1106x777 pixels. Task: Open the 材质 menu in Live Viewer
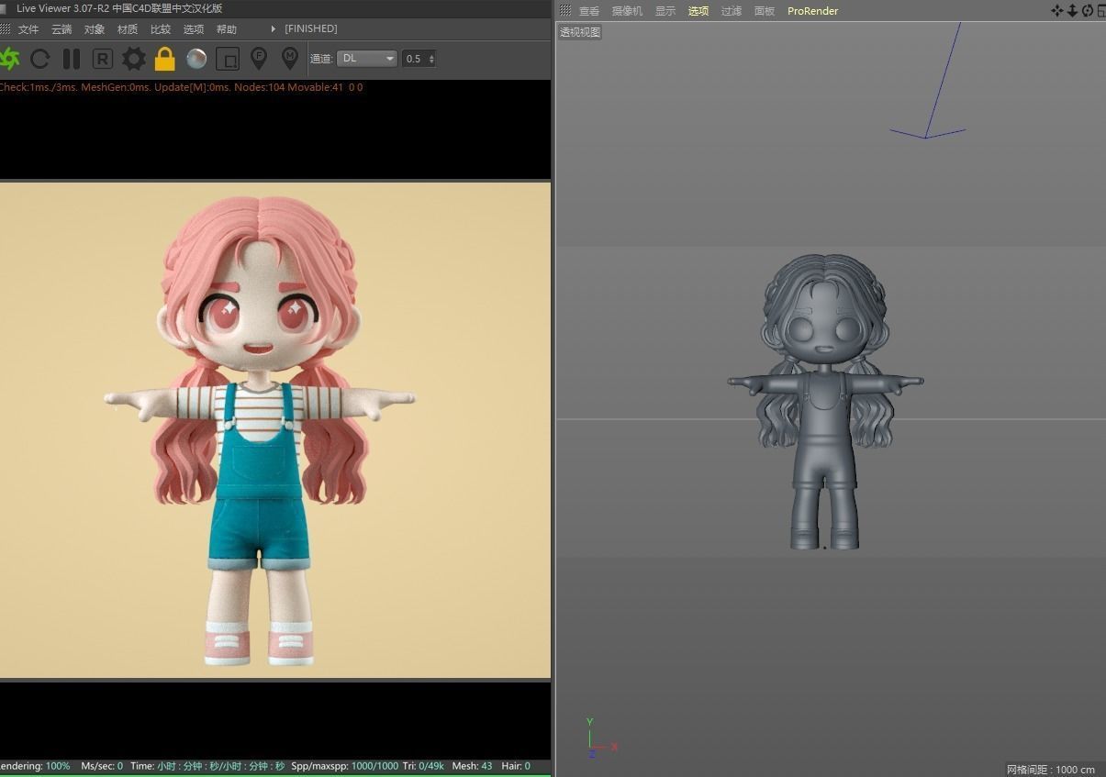[x=128, y=29]
